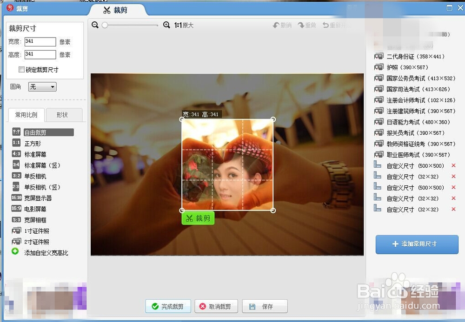The width and height of the screenshot is (465, 322).
Task: Click the 1:1 原大 original size button
Action: tap(184, 25)
